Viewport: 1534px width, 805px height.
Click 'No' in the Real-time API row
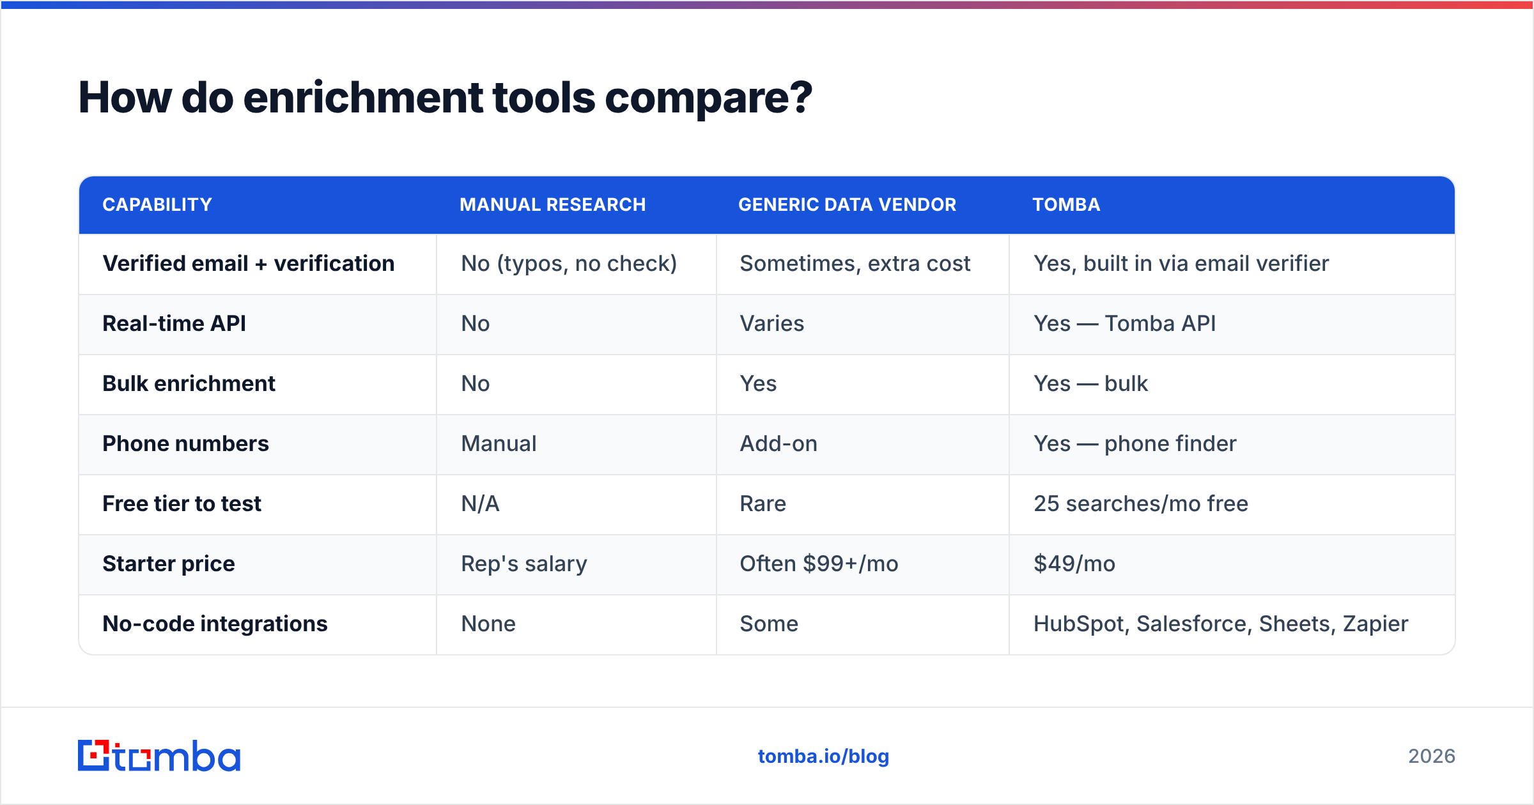click(476, 323)
